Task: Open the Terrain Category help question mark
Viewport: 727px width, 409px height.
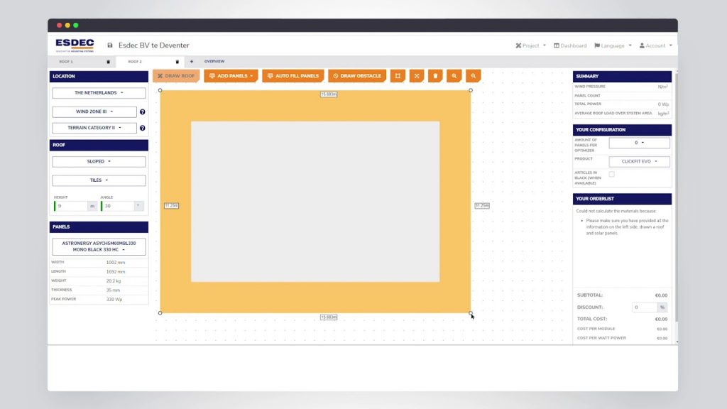Action: 143,128
